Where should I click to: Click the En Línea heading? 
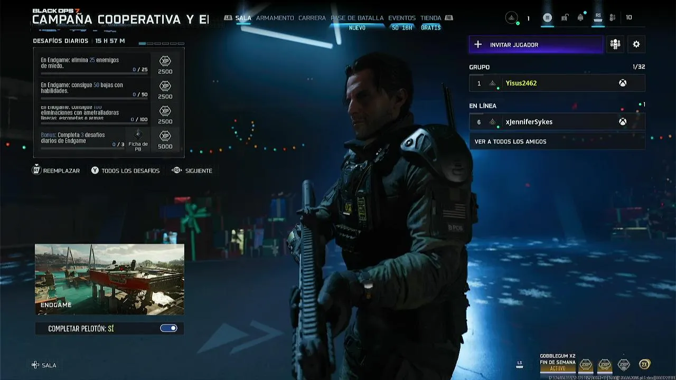point(483,106)
